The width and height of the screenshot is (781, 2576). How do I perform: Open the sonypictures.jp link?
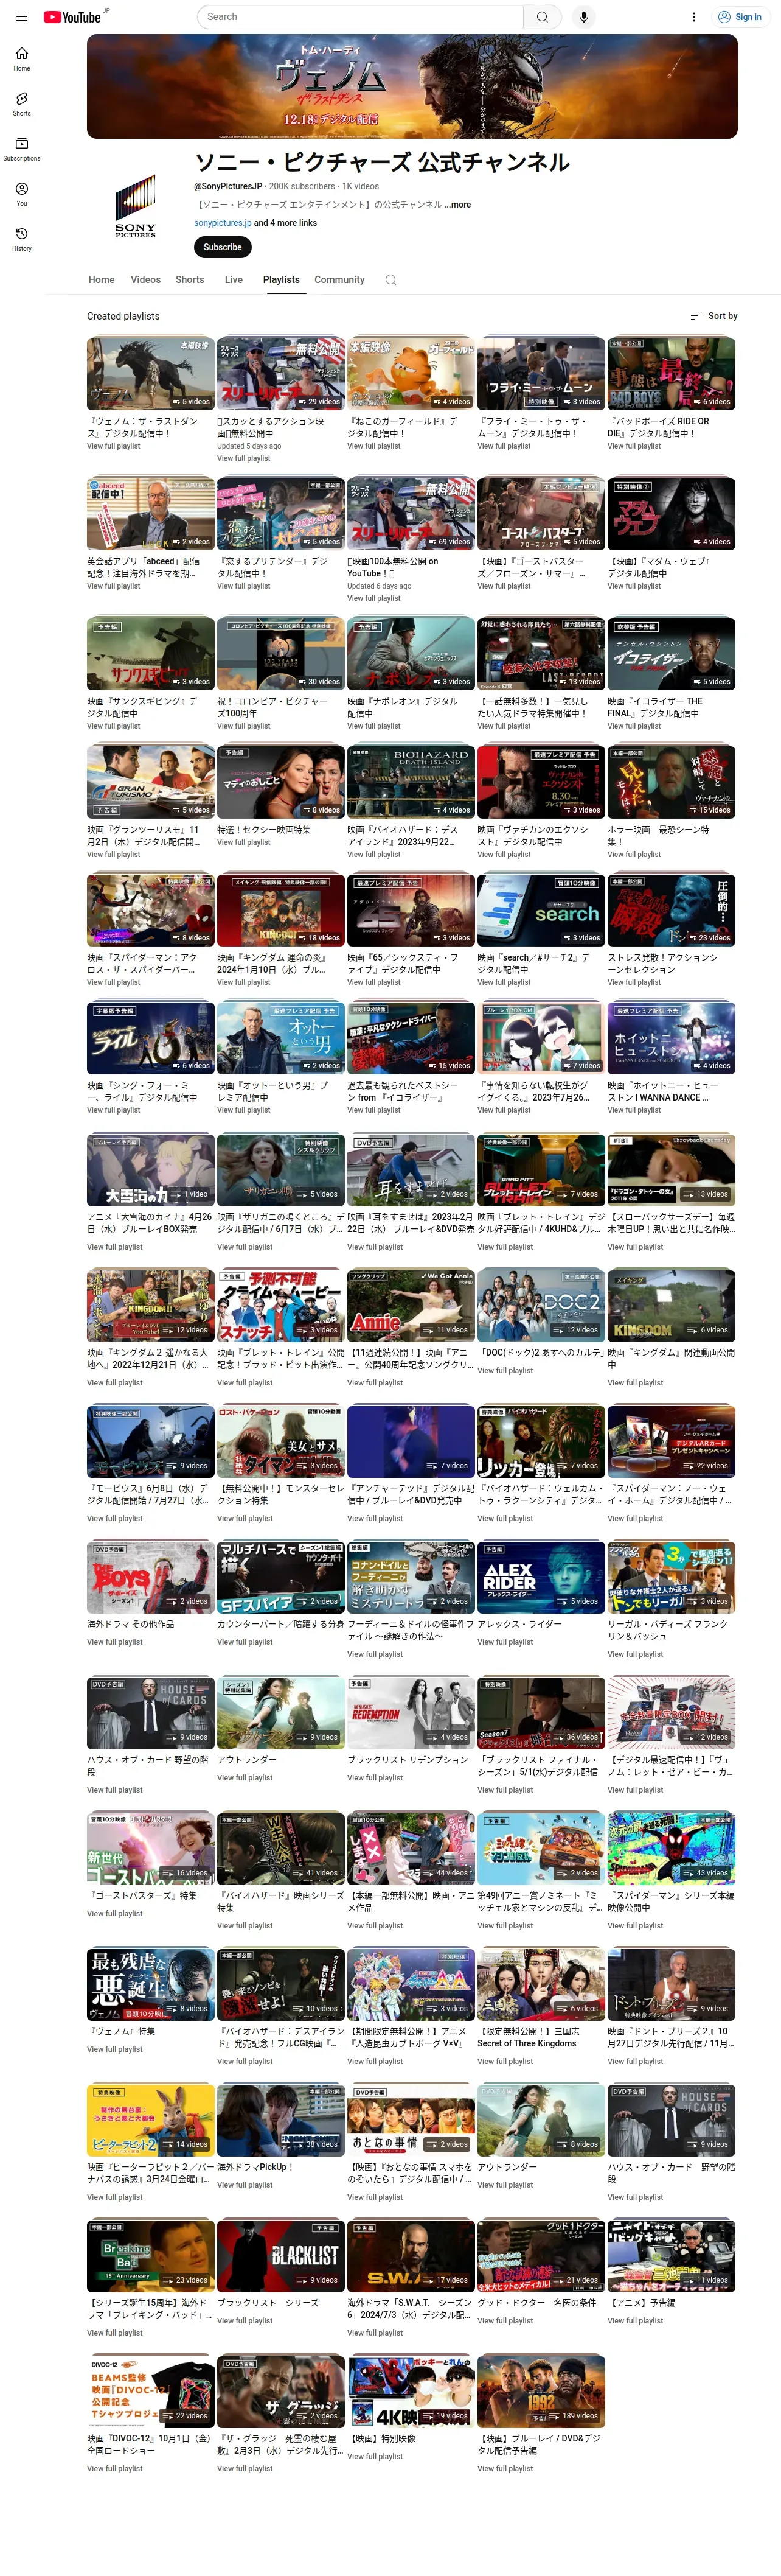point(223,223)
